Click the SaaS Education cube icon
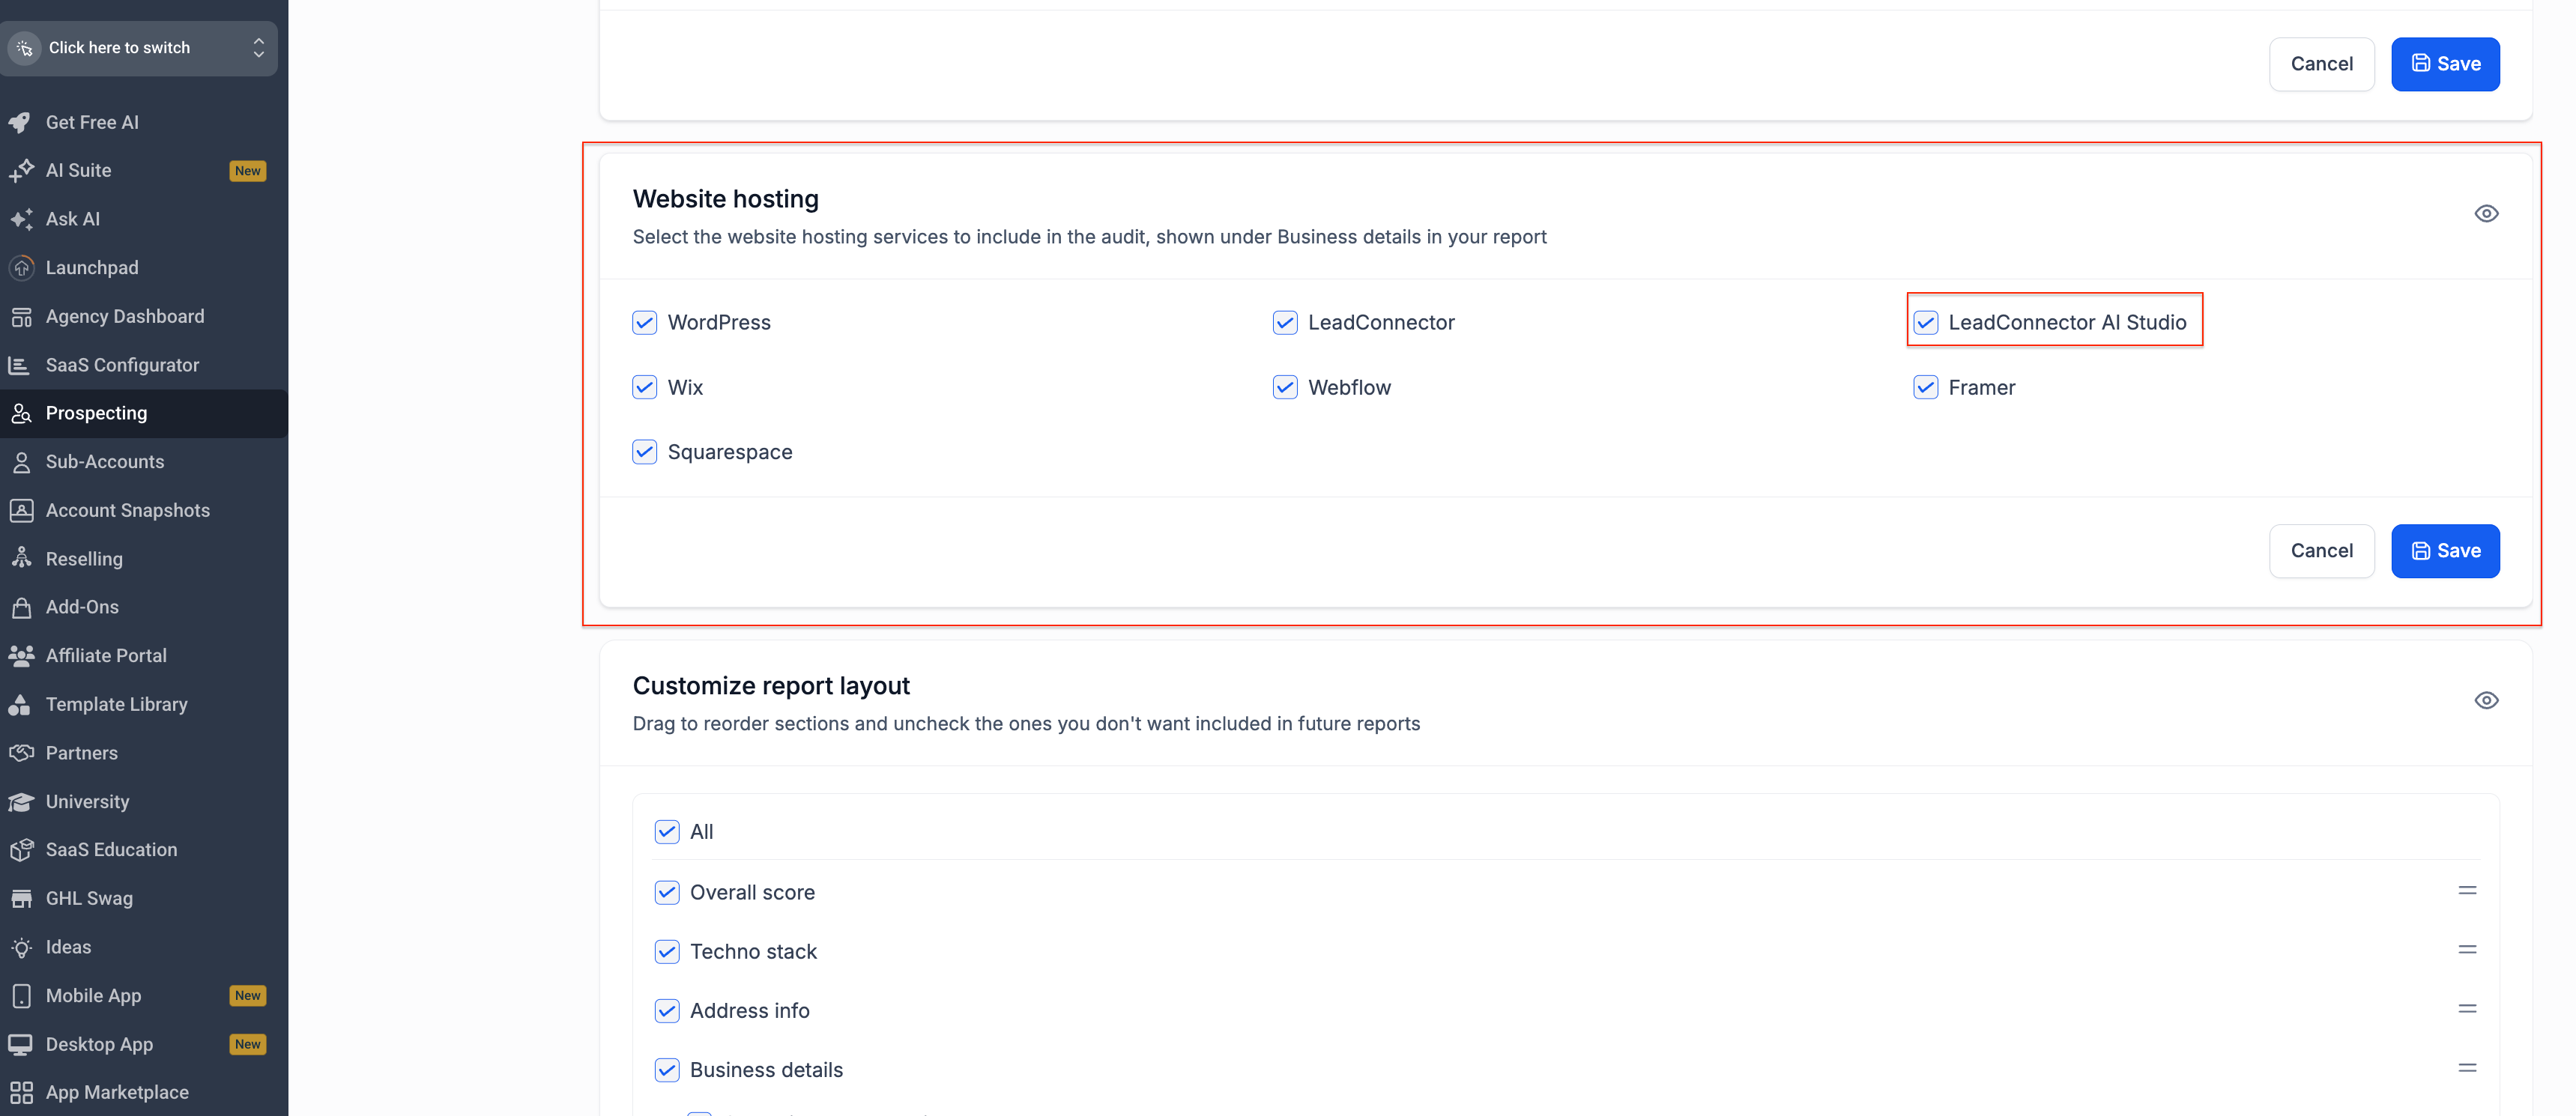Screen dimensions: 2576x1116 [x=20, y=850]
